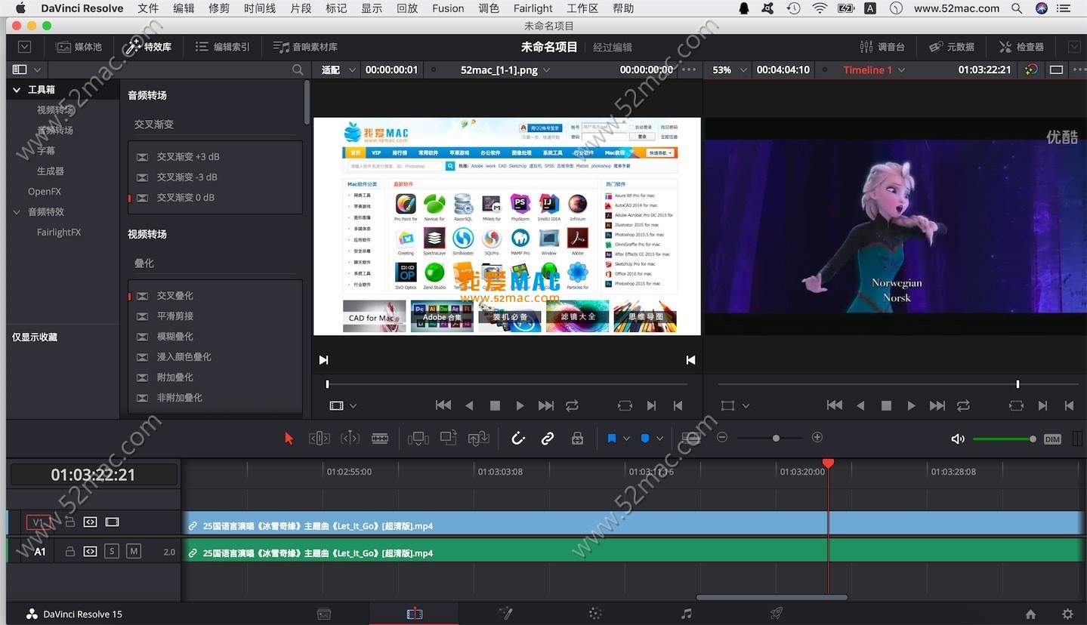Add a blue marker
Image resolution: width=1087 pixels, height=625 pixels.
645,438
